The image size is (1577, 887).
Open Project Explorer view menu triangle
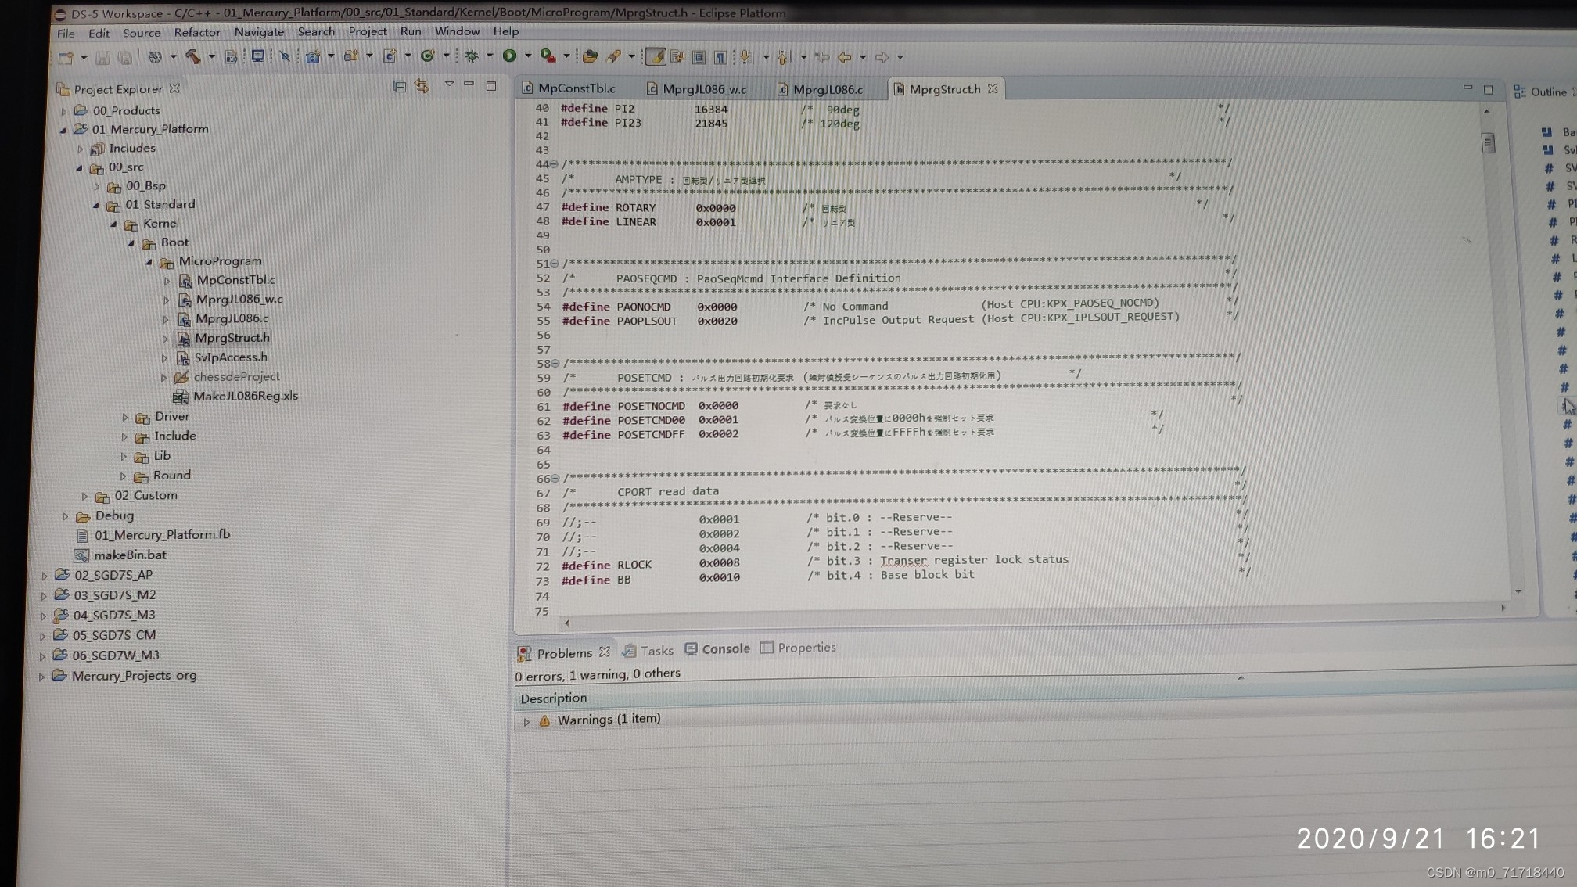(x=449, y=84)
